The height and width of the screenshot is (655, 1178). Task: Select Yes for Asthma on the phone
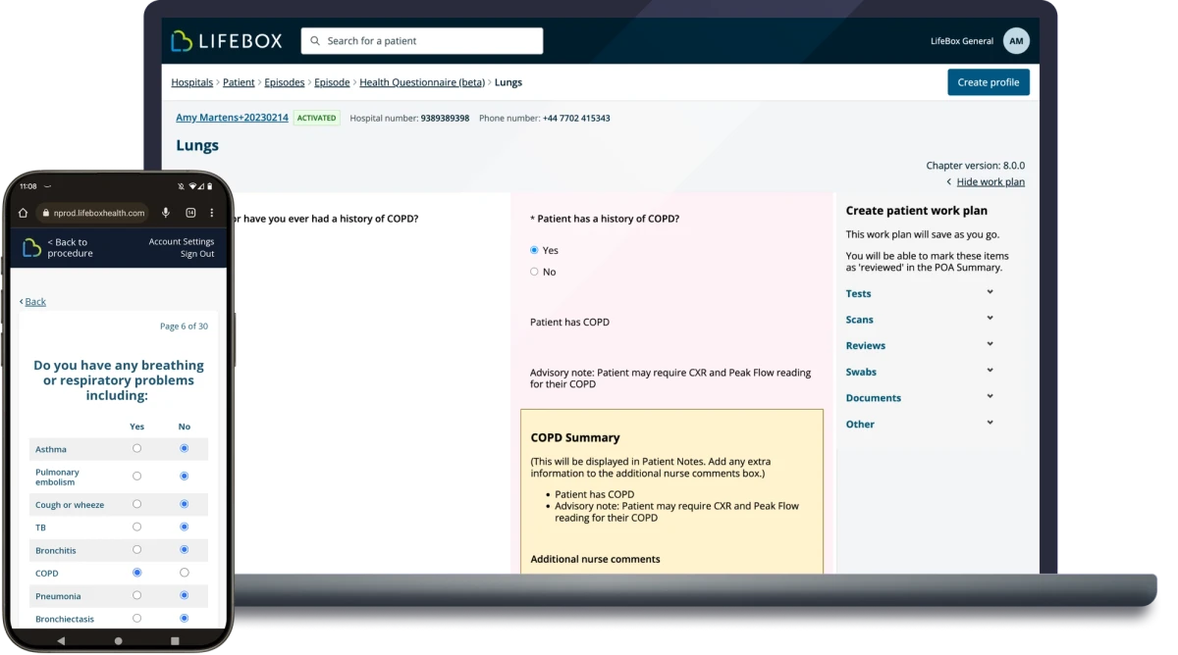point(136,449)
